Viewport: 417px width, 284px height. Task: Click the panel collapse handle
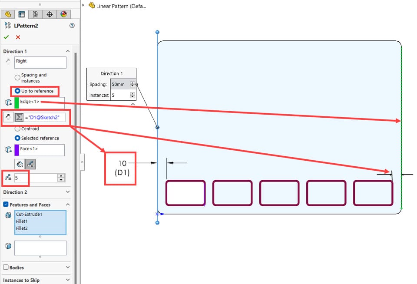(x=82, y=162)
